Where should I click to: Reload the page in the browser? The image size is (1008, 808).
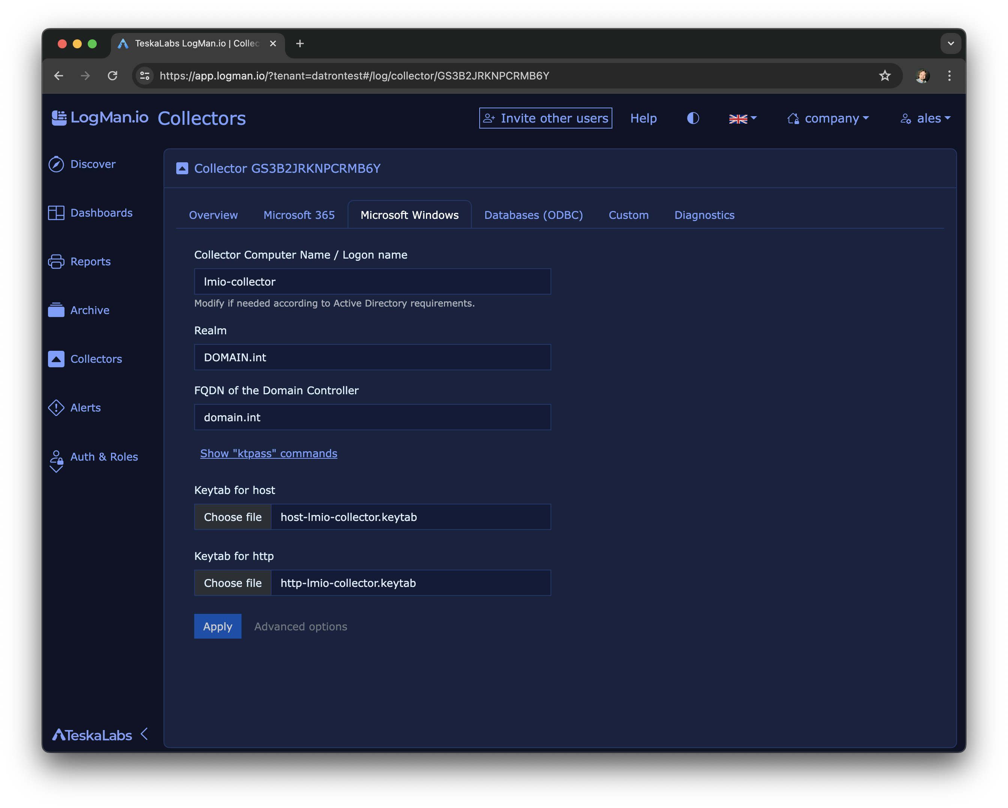pyautogui.click(x=112, y=76)
